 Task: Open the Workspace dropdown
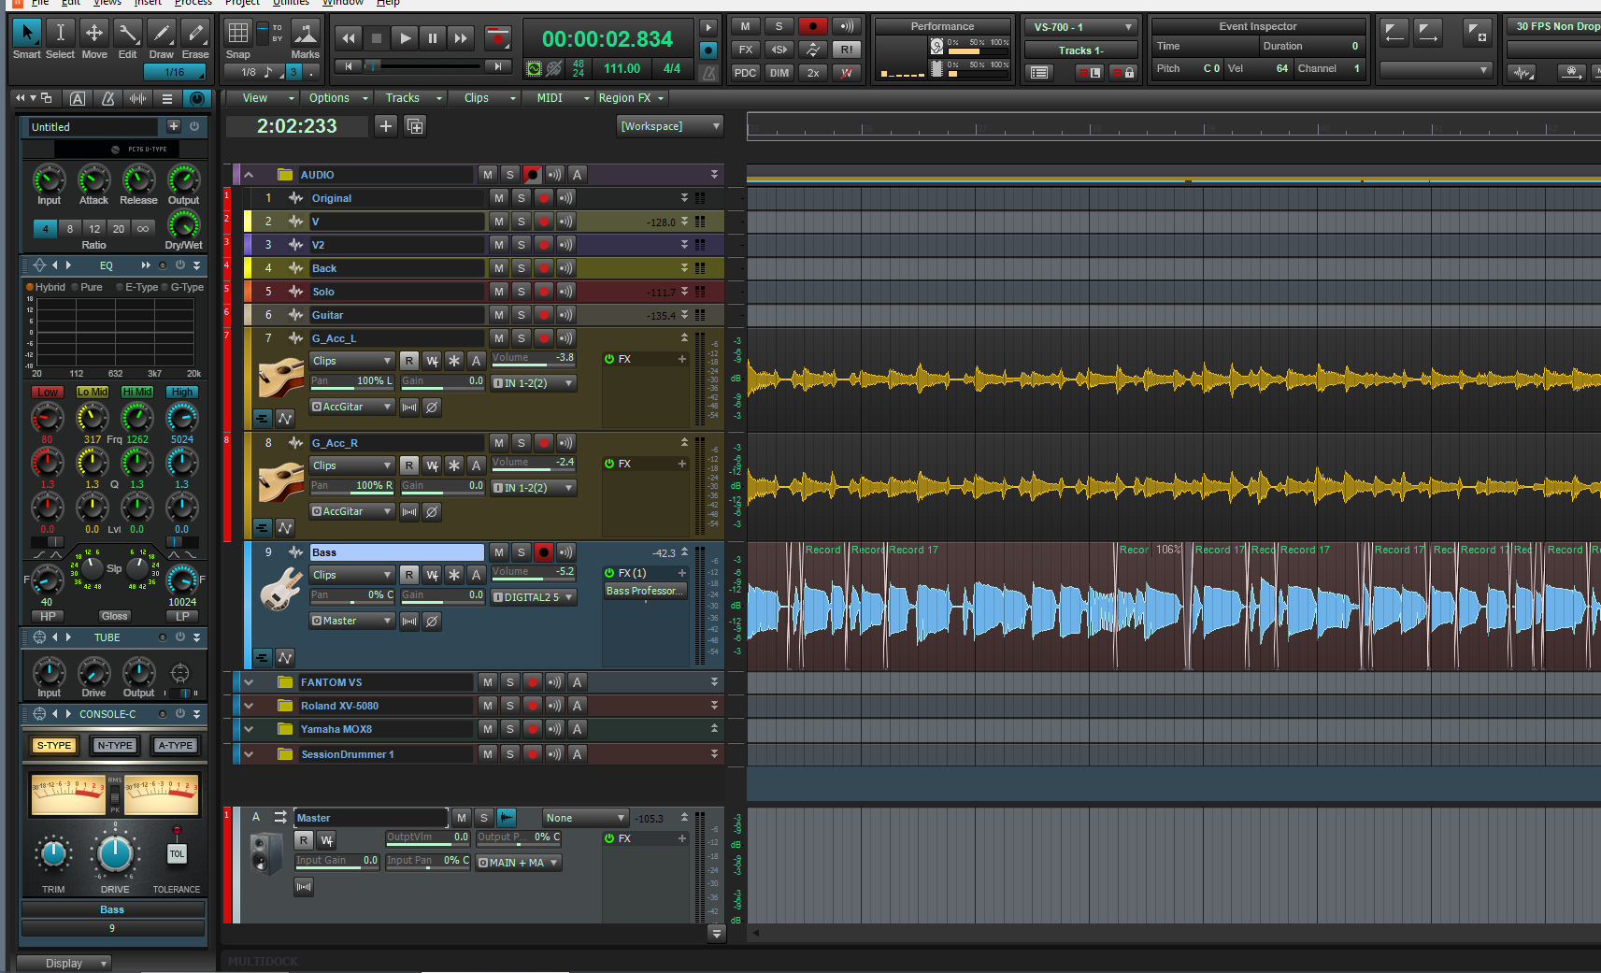click(670, 126)
